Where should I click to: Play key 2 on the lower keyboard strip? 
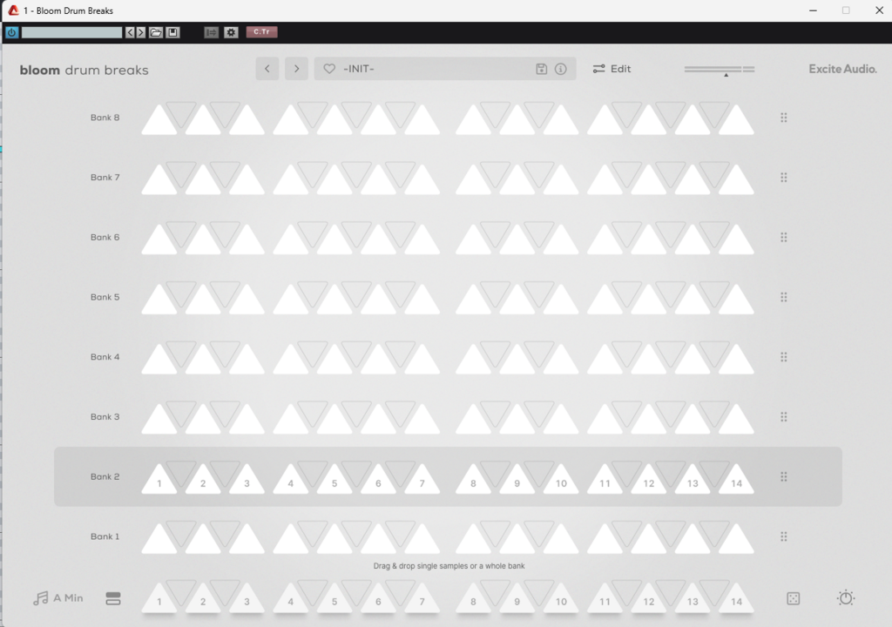pyautogui.click(x=203, y=600)
